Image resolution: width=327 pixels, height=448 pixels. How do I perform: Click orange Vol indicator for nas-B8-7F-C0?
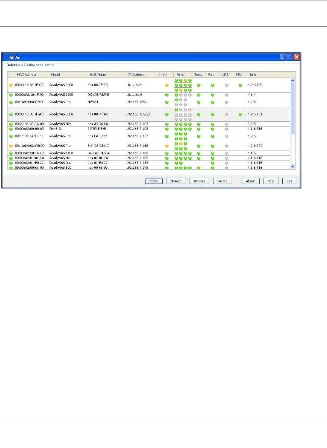coord(167,85)
